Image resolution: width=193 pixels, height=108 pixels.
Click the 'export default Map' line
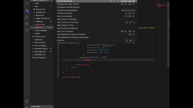[72, 77]
